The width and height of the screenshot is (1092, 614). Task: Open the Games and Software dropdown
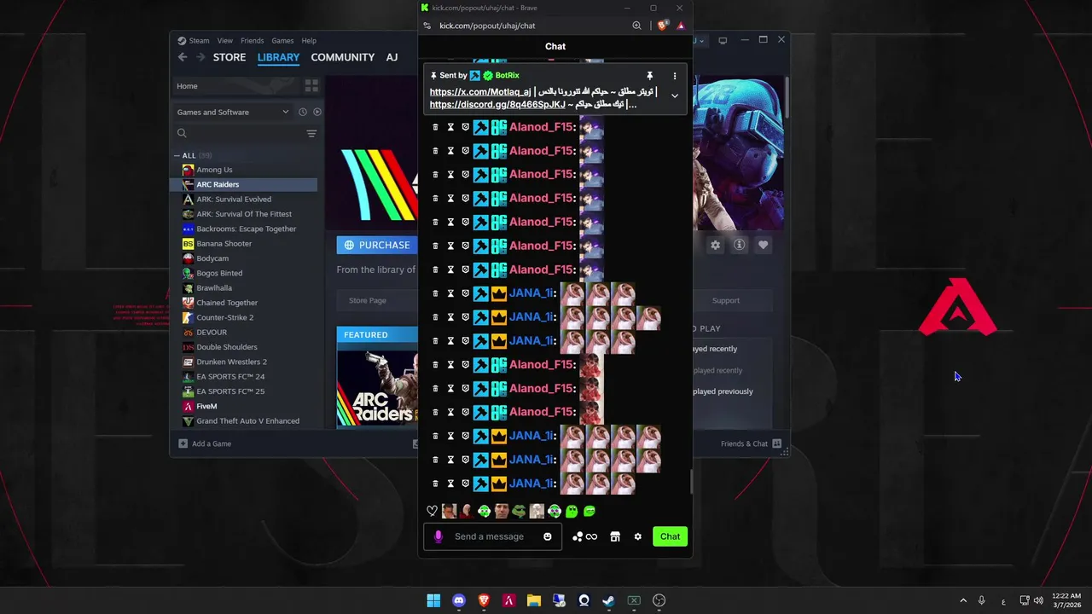[232, 112]
